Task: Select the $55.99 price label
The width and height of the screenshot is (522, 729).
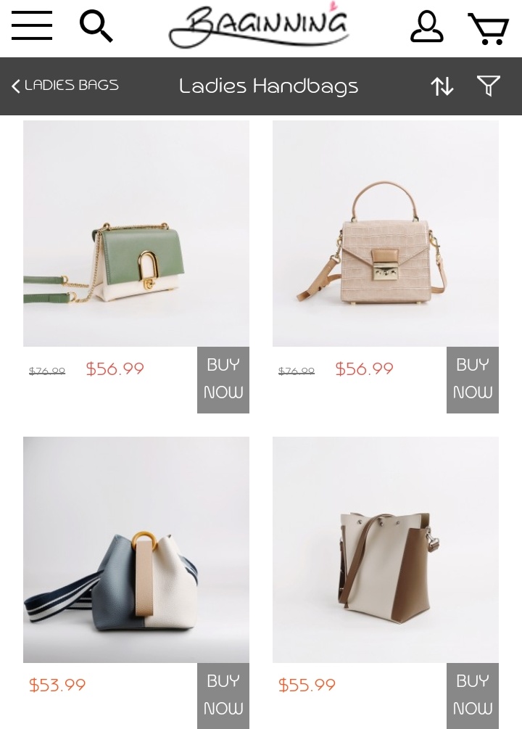Action: click(x=307, y=685)
